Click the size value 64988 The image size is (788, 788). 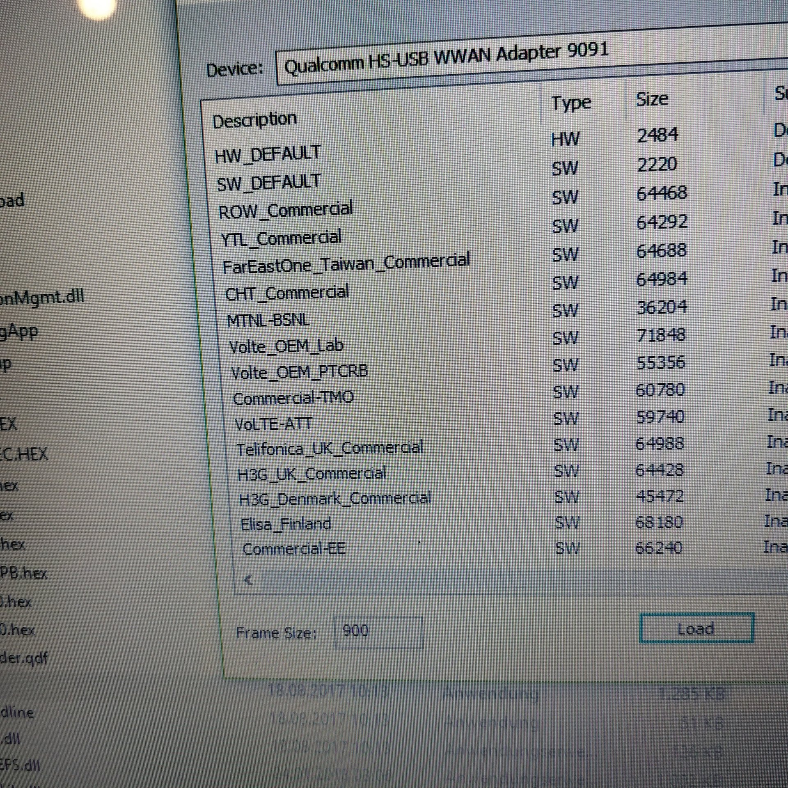click(x=660, y=444)
